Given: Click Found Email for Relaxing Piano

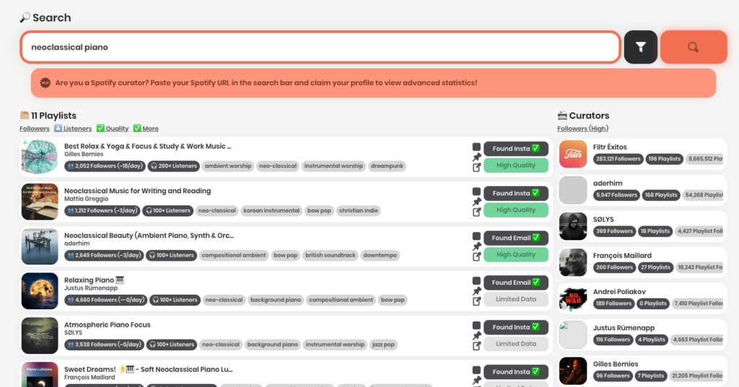Looking at the screenshot, I should pyautogui.click(x=516, y=283).
